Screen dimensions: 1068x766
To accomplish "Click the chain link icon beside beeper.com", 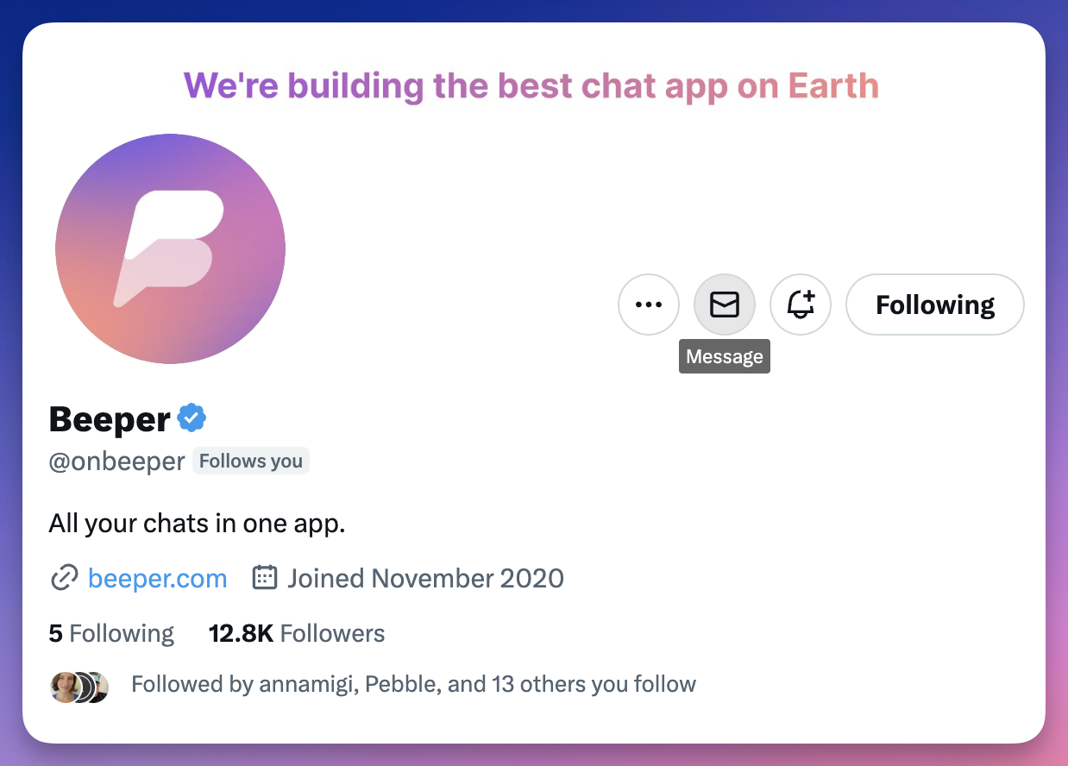I will (x=65, y=578).
